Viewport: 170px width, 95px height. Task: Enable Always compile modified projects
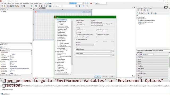coord(77,34)
